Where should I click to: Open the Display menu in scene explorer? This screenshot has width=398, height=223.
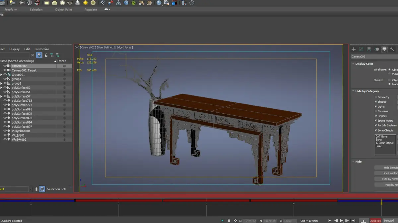14,49
